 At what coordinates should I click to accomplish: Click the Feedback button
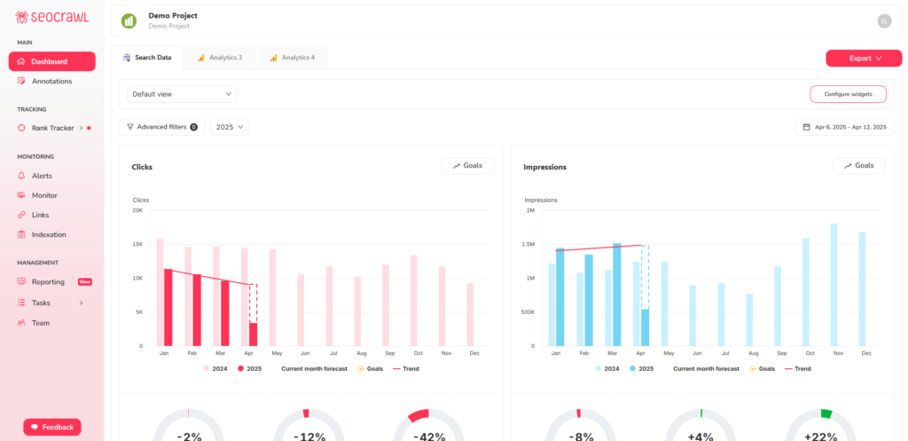tap(52, 427)
